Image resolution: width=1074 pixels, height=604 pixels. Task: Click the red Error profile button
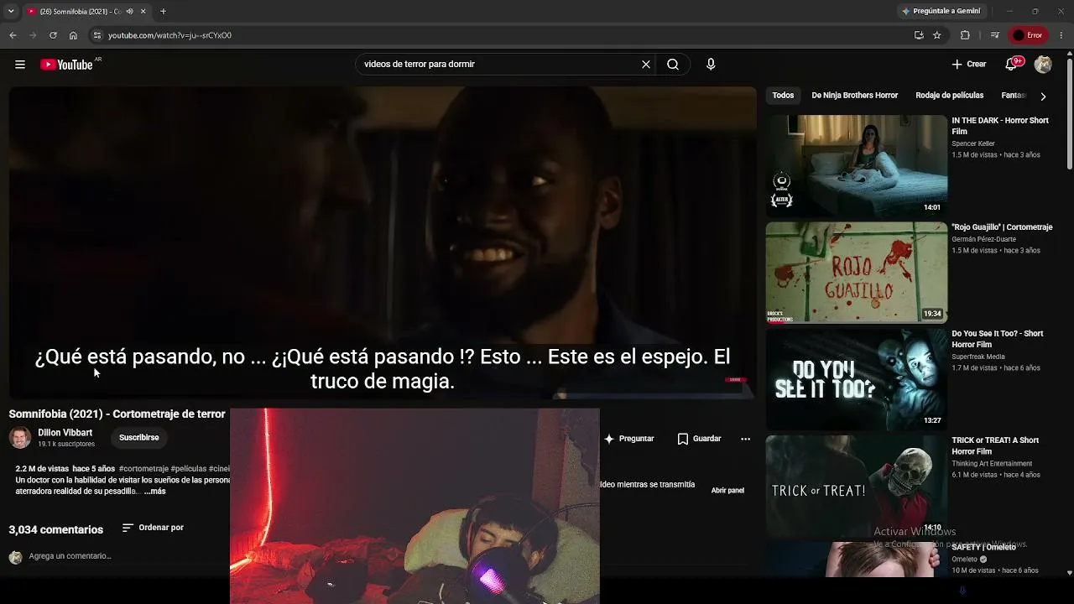[x=1027, y=35]
